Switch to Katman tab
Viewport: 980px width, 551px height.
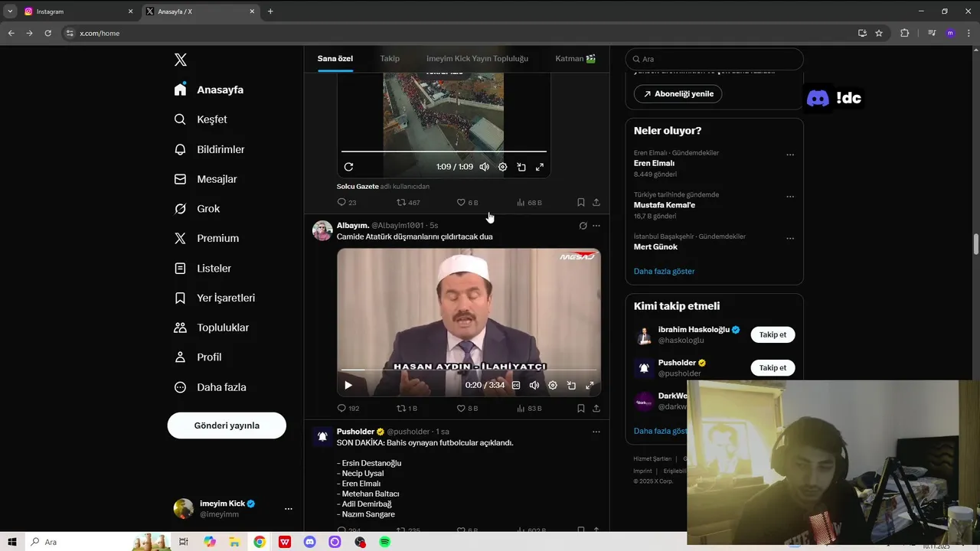click(x=575, y=58)
